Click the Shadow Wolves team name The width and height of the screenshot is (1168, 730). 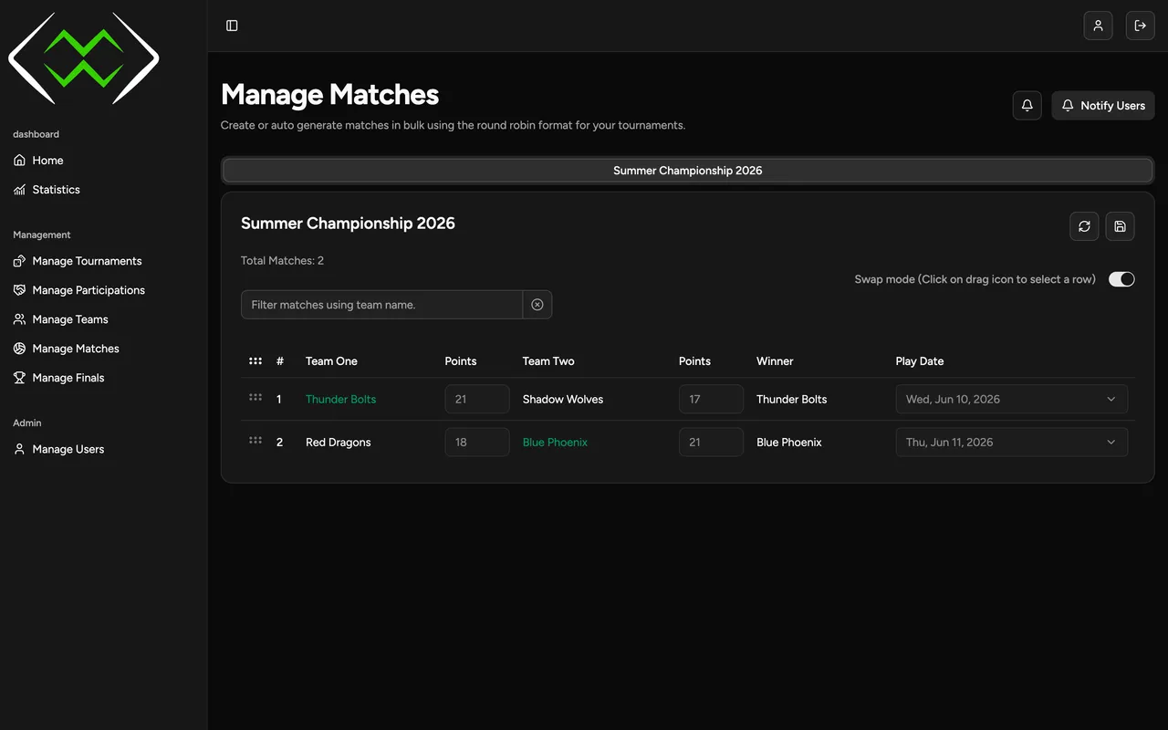(563, 399)
